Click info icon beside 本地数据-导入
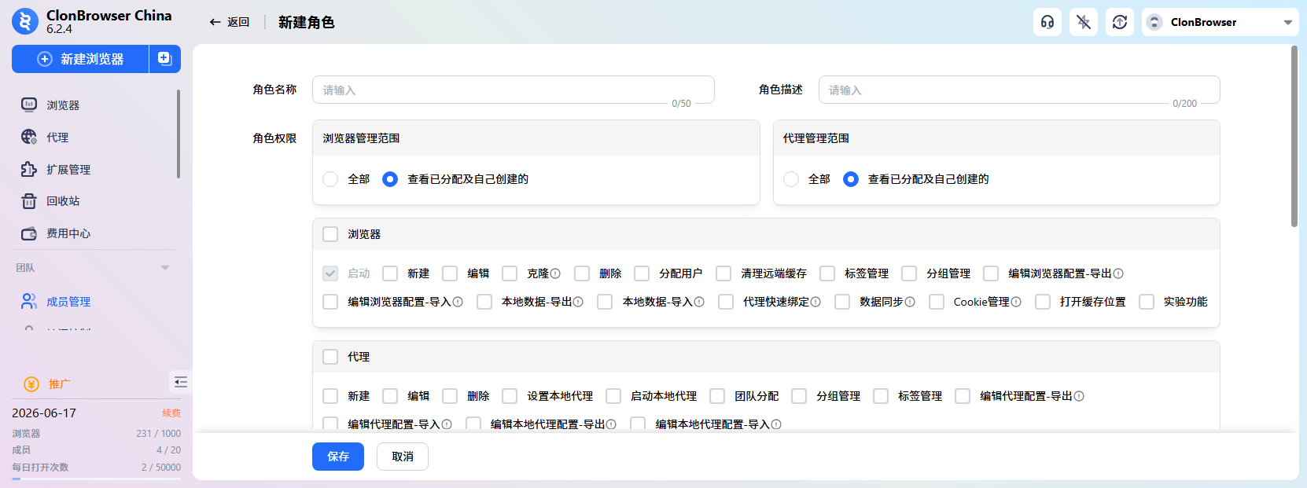 (x=699, y=302)
